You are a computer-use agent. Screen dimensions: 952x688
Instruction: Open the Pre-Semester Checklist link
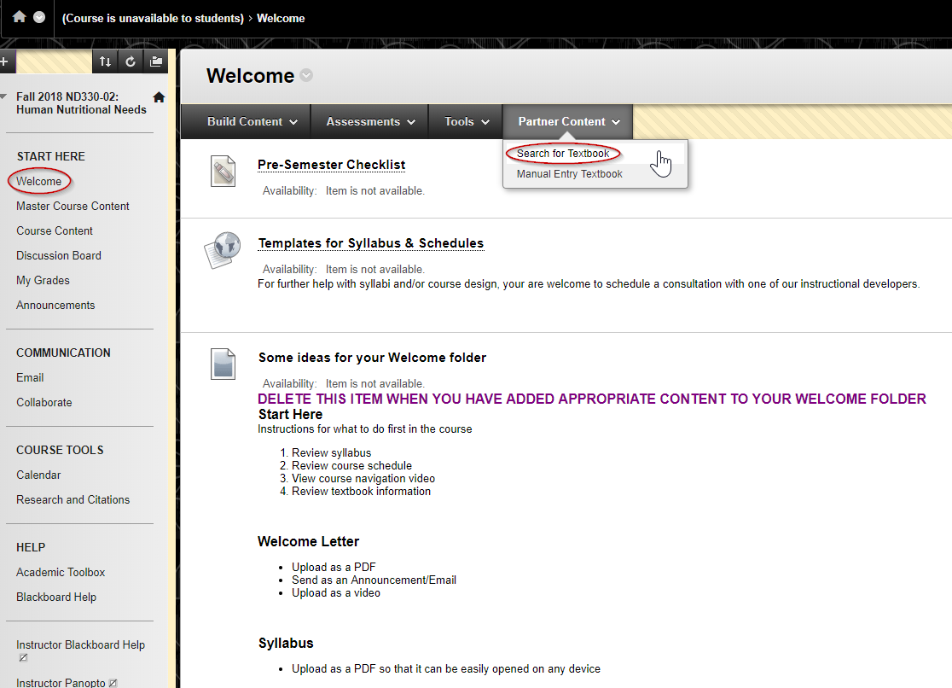tap(331, 165)
